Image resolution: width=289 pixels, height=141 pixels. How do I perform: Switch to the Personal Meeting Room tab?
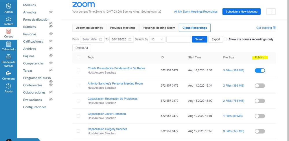point(159,28)
